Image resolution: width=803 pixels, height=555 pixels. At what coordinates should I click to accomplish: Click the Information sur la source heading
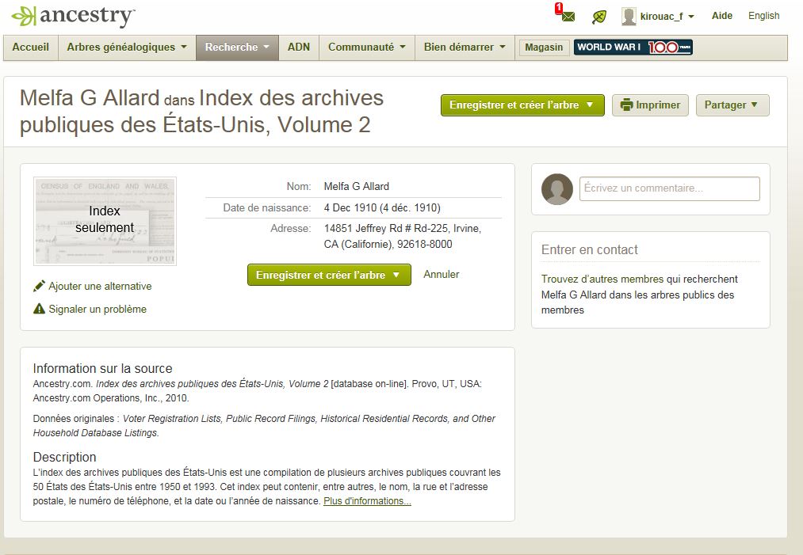coord(102,368)
